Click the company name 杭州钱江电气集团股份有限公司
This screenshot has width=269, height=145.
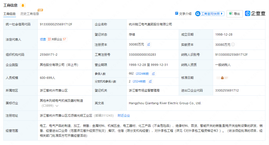(x=150, y=24)
